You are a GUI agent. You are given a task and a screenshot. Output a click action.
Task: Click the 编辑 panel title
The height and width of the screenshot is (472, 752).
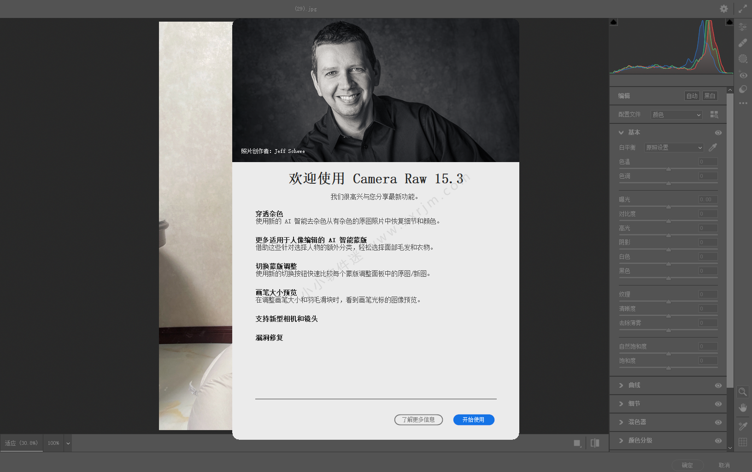pyautogui.click(x=624, y=96)
